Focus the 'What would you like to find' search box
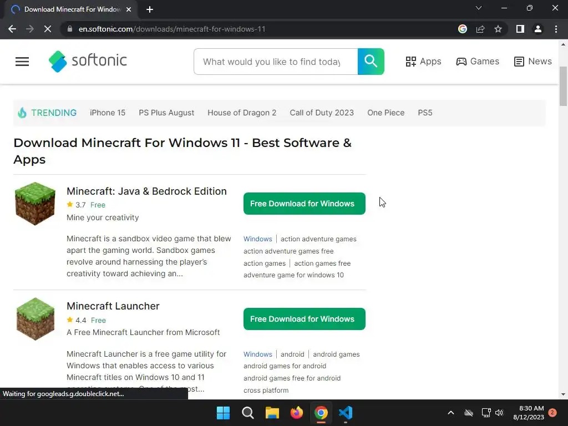Screen dimensions: 568x426 pos(276,62)
